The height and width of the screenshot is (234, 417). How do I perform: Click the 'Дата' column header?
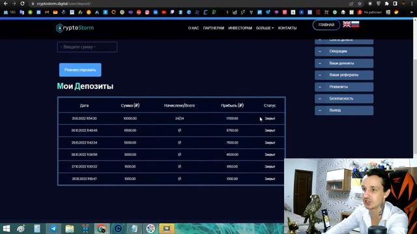(x=84, y=105)
